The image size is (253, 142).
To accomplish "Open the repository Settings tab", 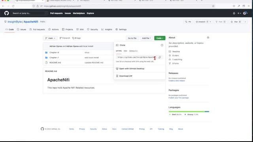I will coord(121,30).
